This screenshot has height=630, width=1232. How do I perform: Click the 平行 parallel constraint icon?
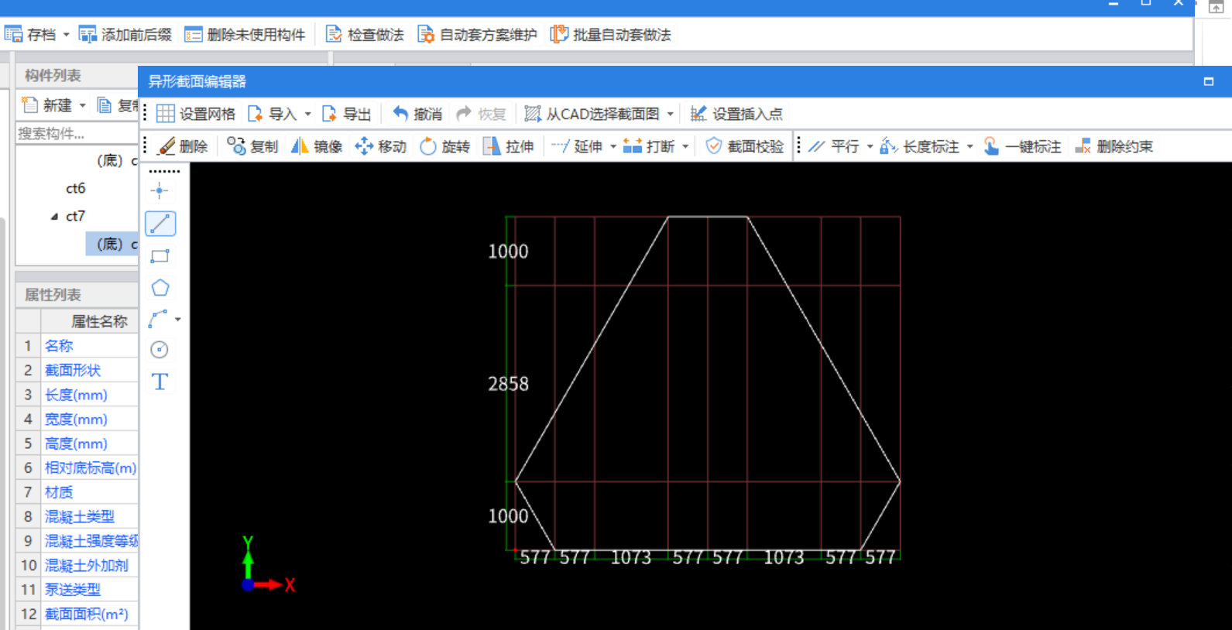click(817, 146)
